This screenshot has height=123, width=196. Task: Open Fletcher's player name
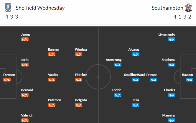pyautogui.click(x=81, y=75)
